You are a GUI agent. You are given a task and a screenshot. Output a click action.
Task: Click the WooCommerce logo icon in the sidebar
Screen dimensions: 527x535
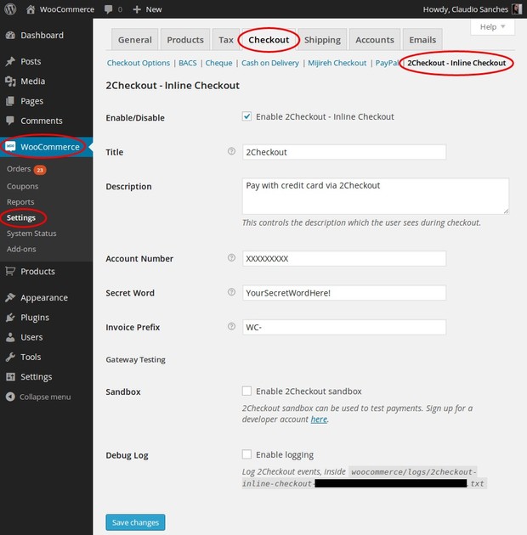tap(10, 147)
